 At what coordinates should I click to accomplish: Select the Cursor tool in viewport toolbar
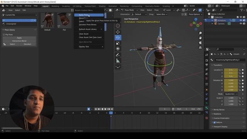(x=118, y=26)
